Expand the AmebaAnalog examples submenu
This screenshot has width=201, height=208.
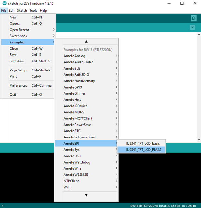86,56
